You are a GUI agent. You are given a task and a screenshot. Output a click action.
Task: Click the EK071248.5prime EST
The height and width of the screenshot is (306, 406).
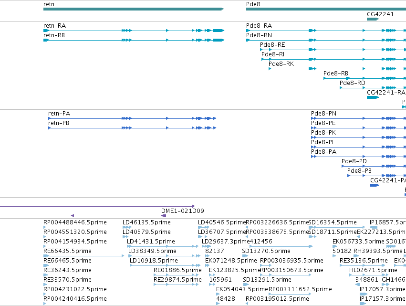pyautogui.click(x=207, y=265)
